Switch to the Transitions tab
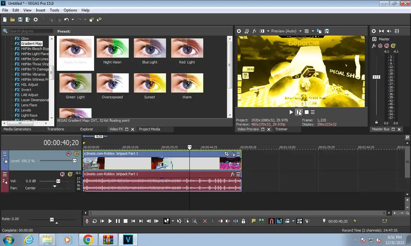The height and width of the screenshot is (246, 411). (56, 129)
